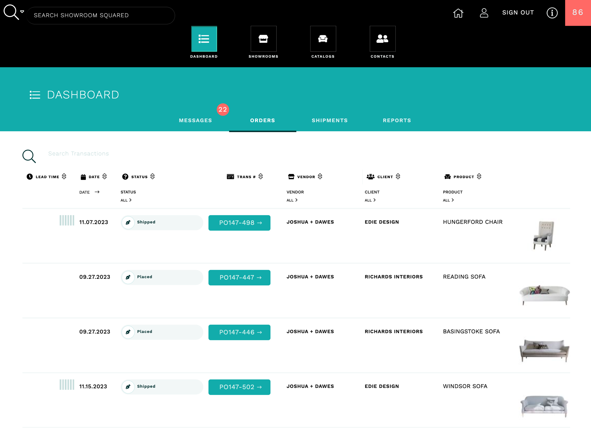Expand the Vendor ALL filter
591x434 pixels.
(292, 200)
